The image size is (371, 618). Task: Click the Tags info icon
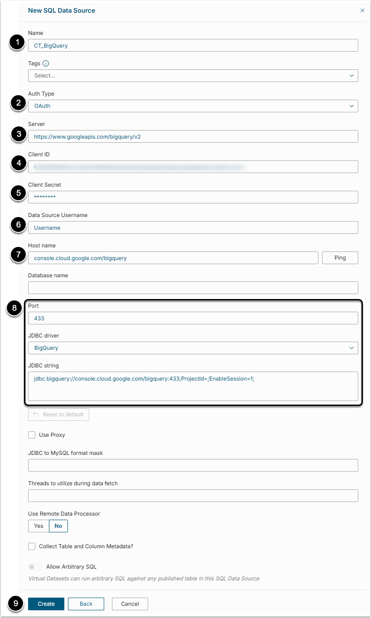point(46,63)
